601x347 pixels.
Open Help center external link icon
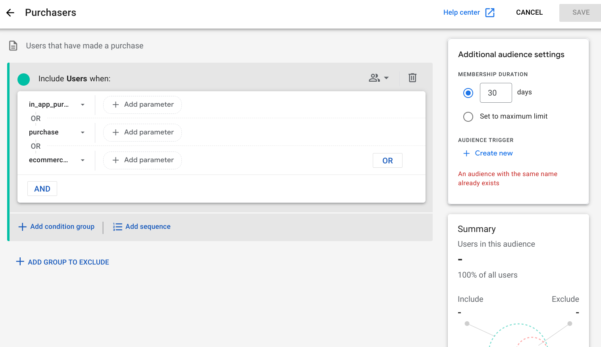(490, 13)
